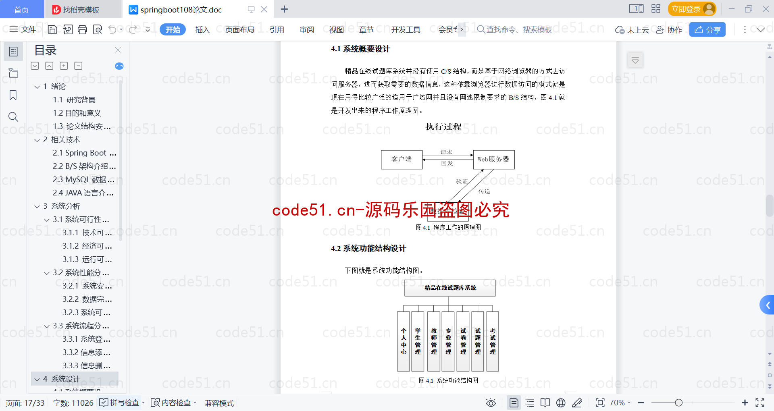Collapse the 2 相关技术 outline node
This screenshot has height=411, width=774.
37,140
